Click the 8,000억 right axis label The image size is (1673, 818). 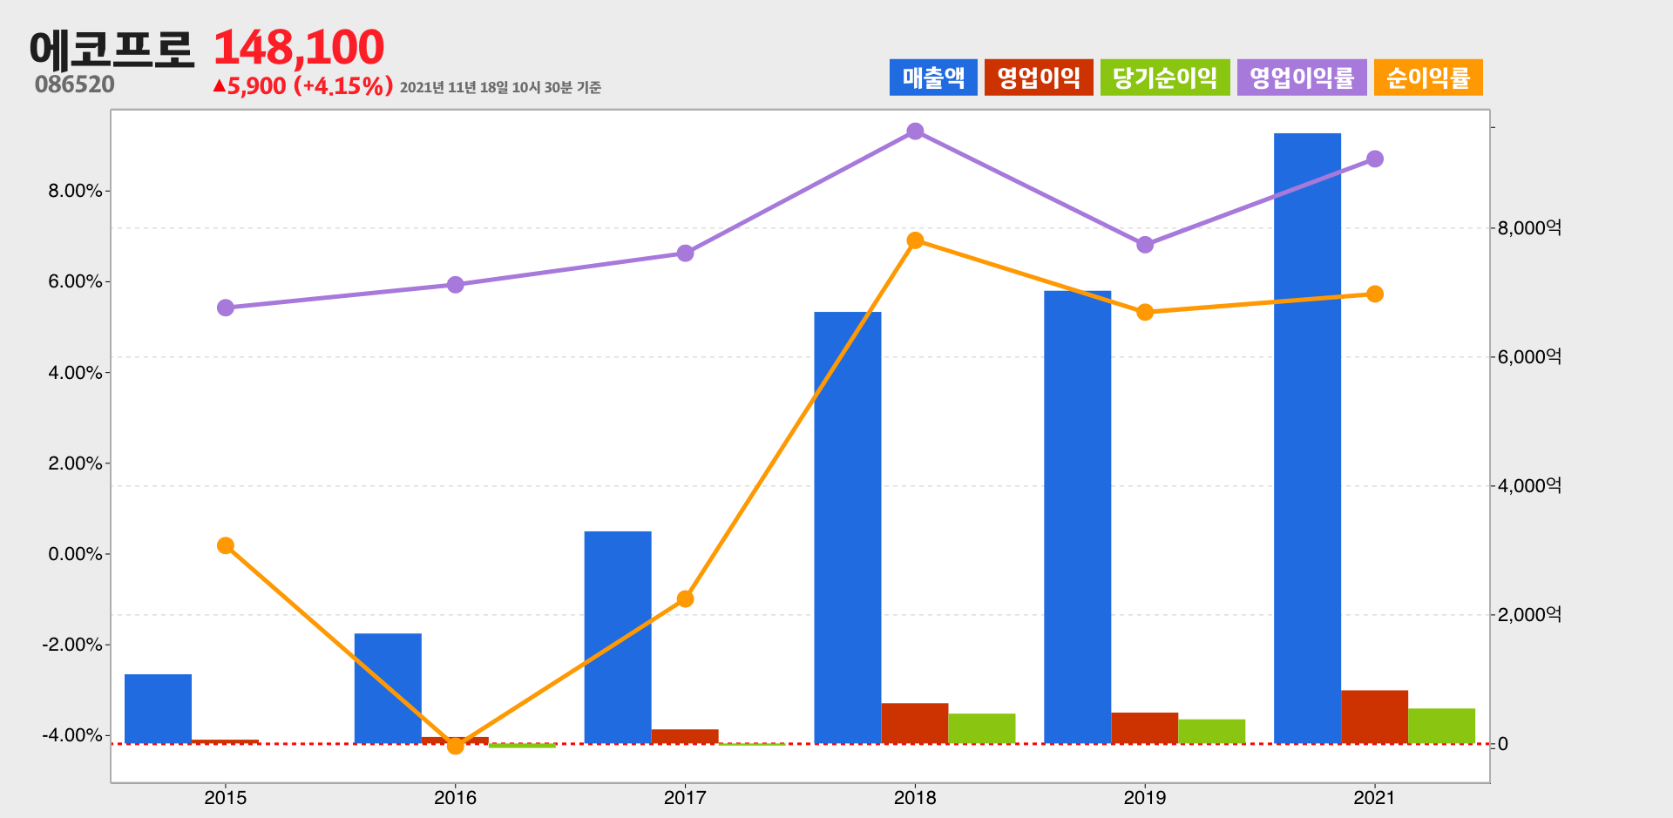[x=1529, y=228]
